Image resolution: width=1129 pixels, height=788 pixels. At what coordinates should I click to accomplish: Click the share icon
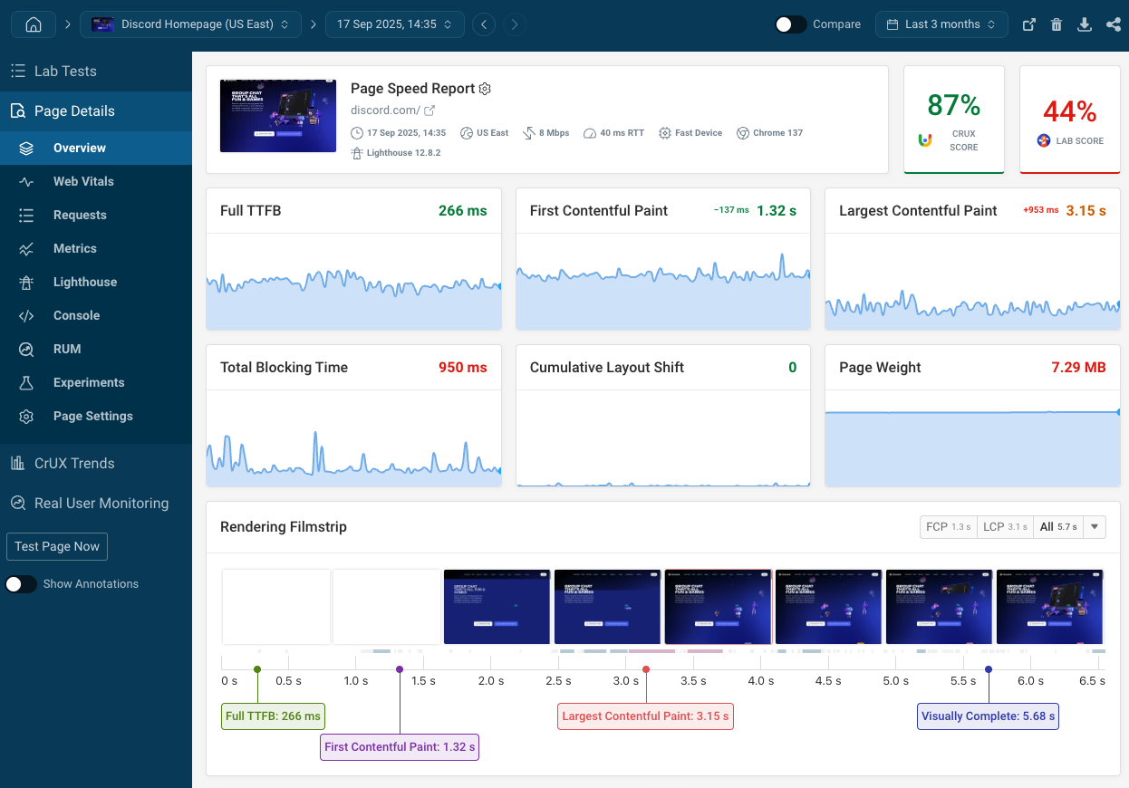[1113, 24]
